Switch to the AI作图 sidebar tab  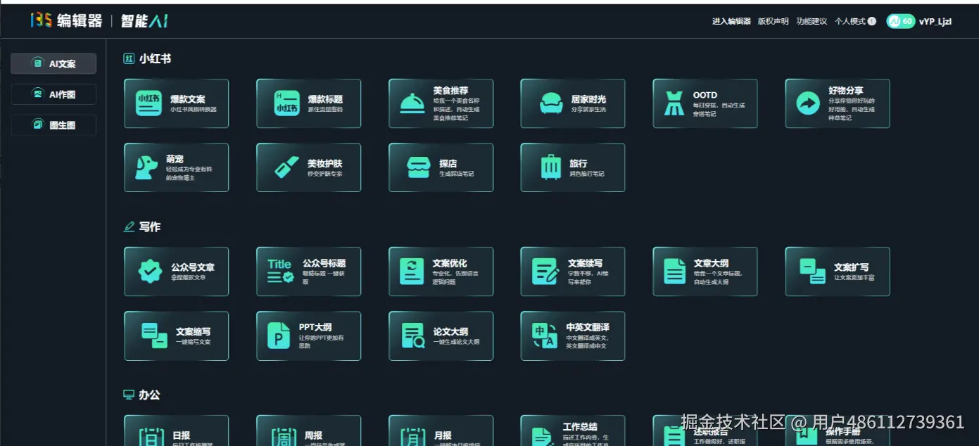pos(53,94)
